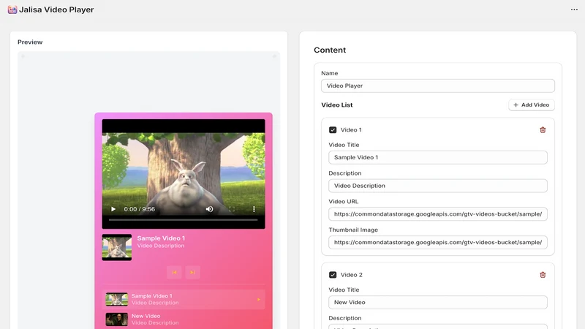Click the Jalisa Video Player app logo
This screenshot has width=585, height=329.
tap(12, 10)
